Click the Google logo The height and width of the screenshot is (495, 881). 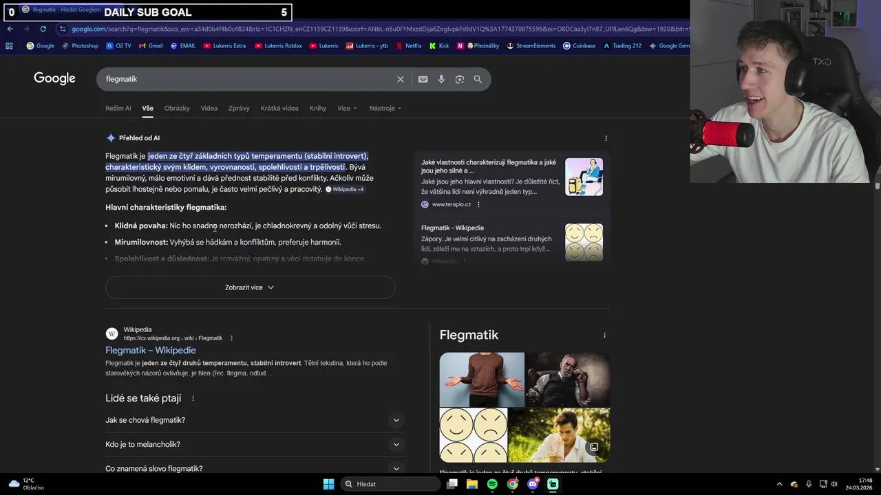click(54, 78)
